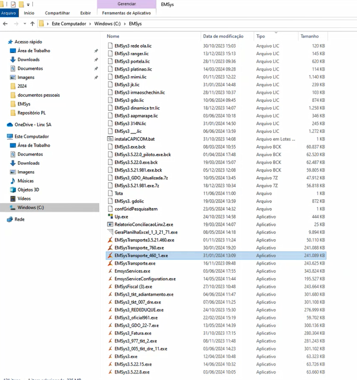Click pin icon next to Documentos

[x=96, y=69]
